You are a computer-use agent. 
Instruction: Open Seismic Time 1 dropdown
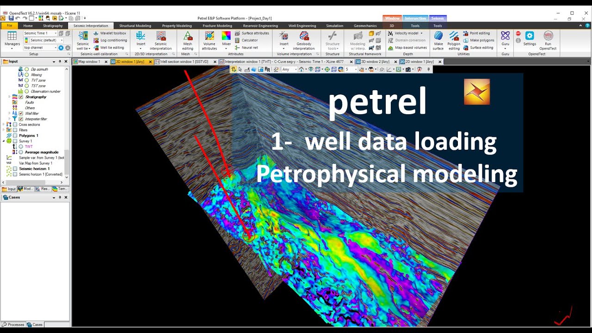pyautogui.click(x=55, y=33)
